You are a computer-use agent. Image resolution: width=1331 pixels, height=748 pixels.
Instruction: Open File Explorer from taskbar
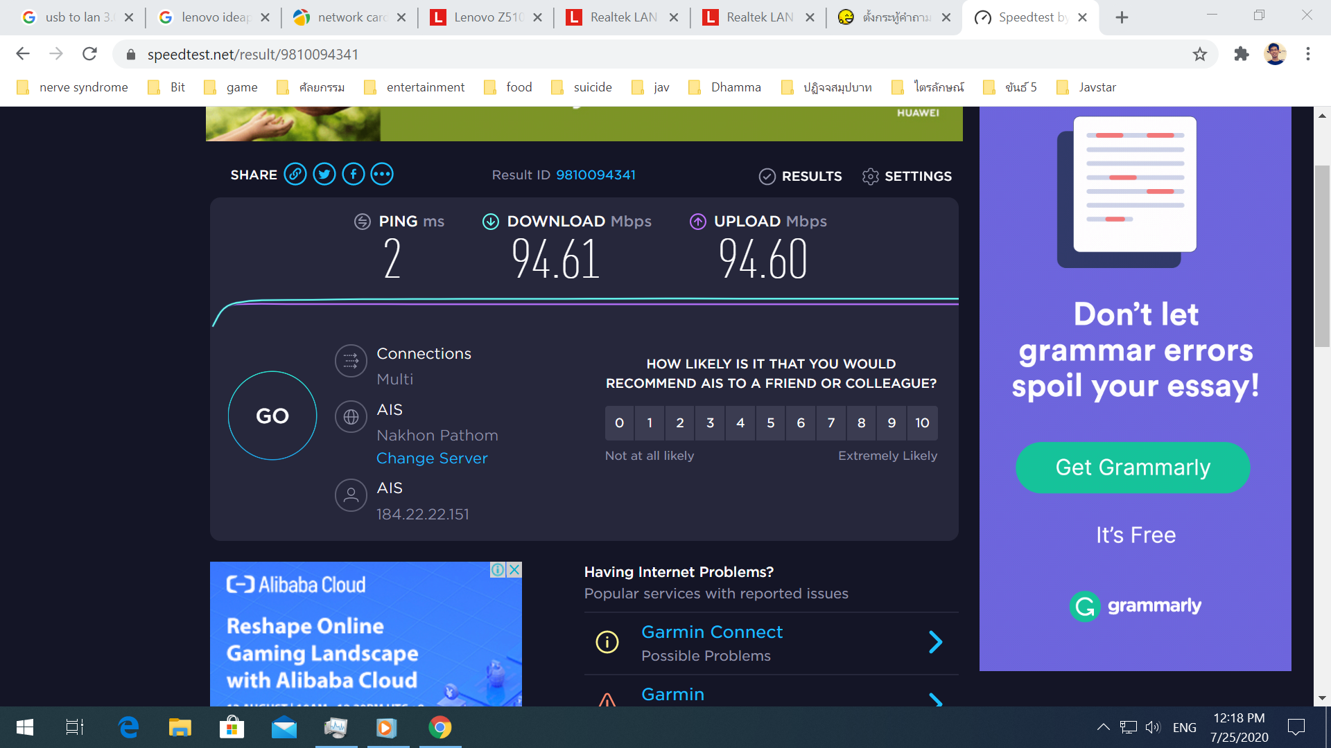(x=180, y=727)
